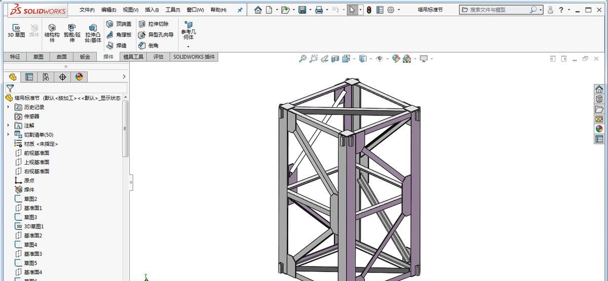Image resolution: width=608 pixels, height=281 pixels.
Task: Click Zoom to Area magnifier
Action: [314, 59]
